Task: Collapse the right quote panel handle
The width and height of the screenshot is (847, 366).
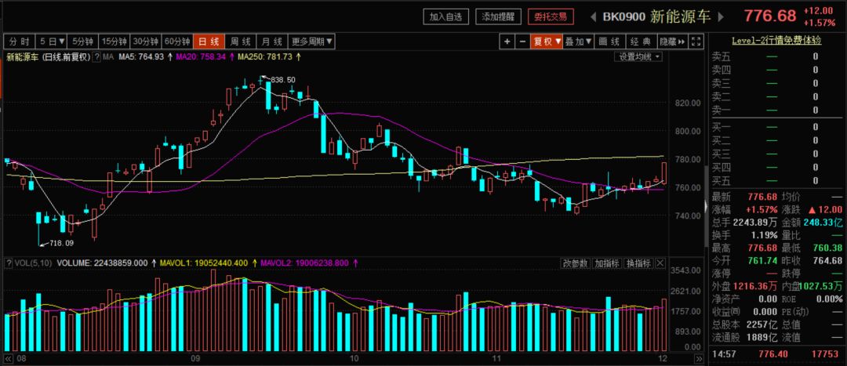Action: coord(706,205)
